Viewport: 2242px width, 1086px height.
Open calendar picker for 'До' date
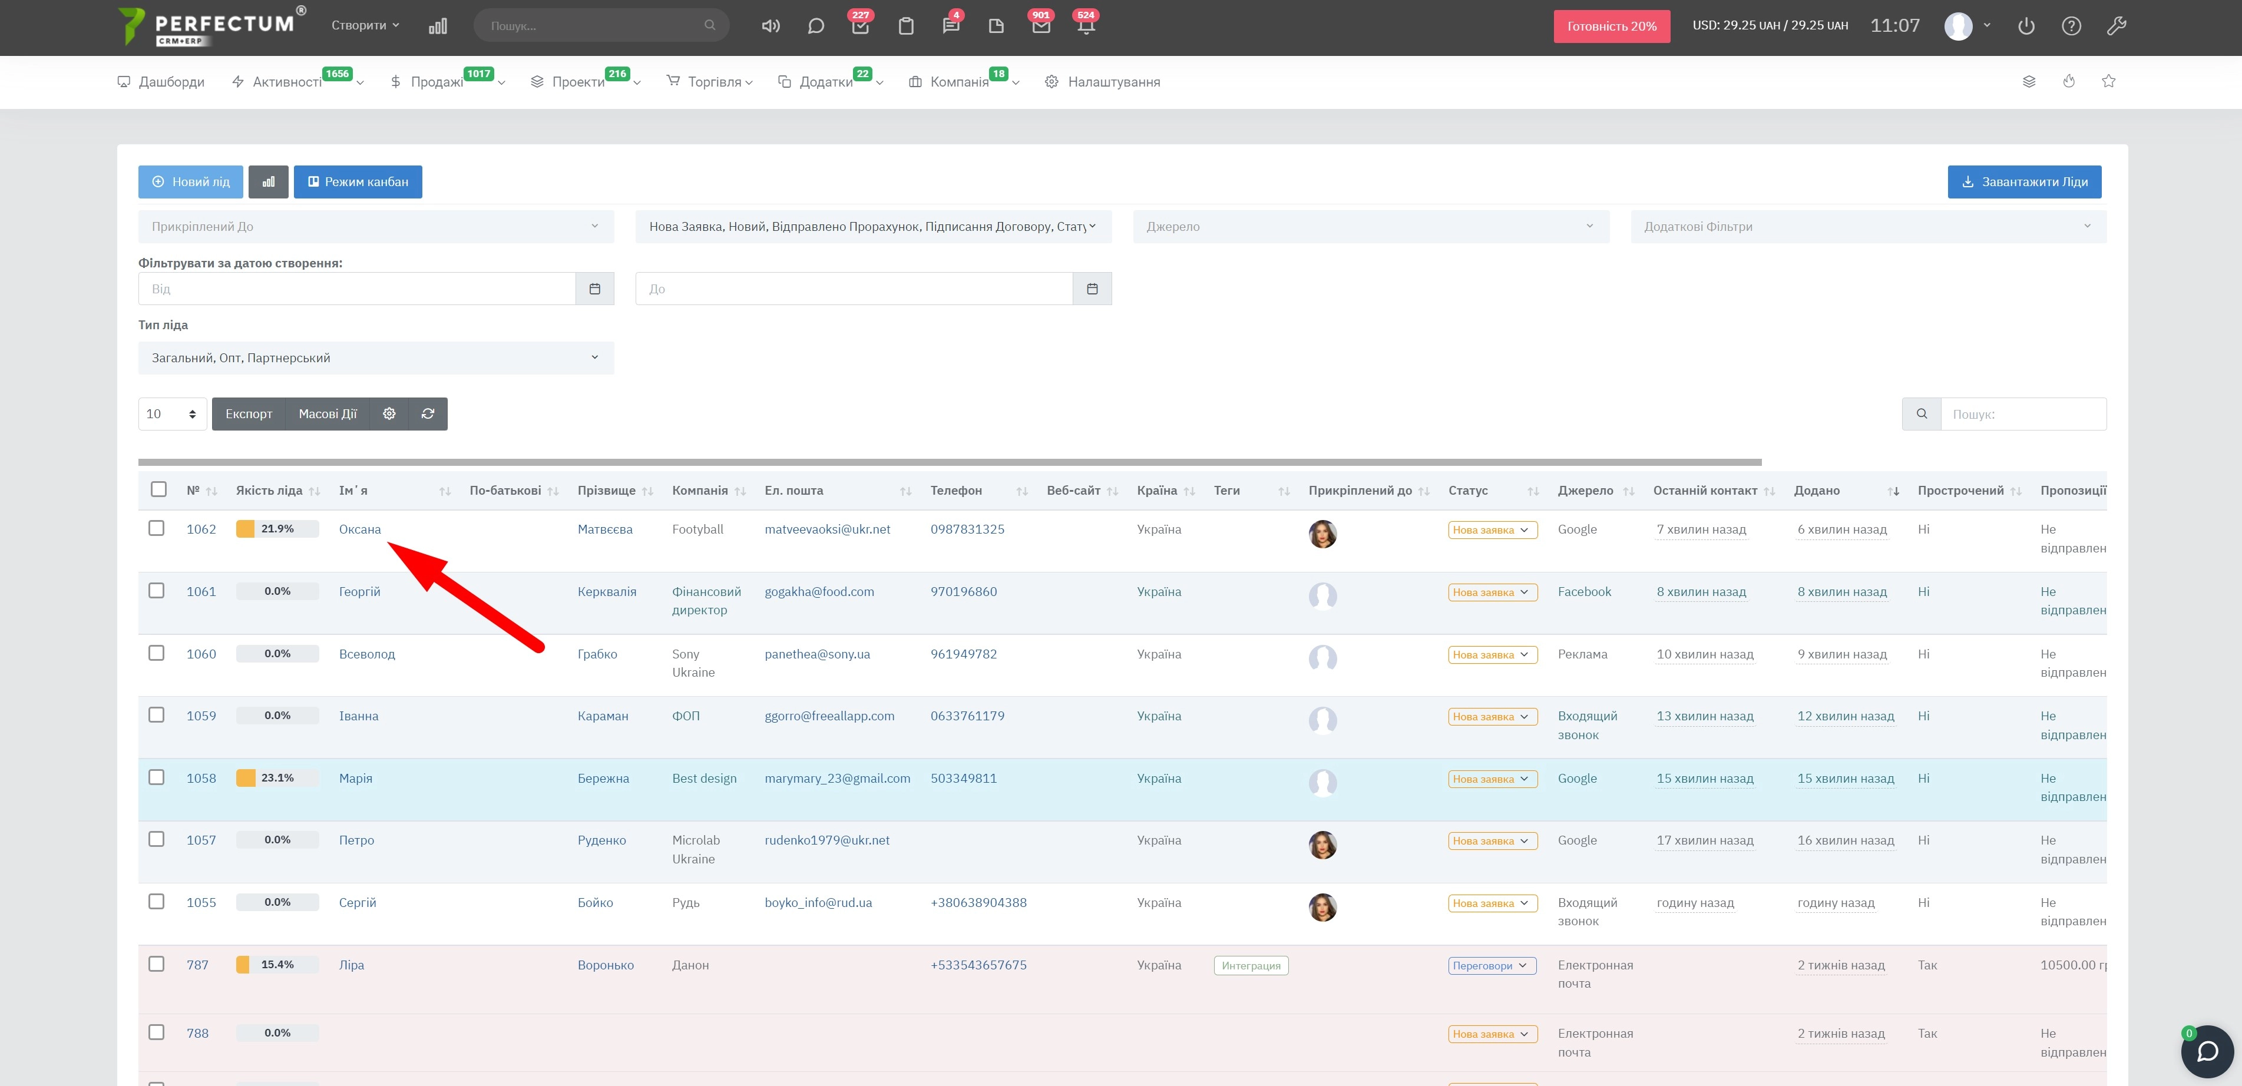click(x=1092, y=289)
